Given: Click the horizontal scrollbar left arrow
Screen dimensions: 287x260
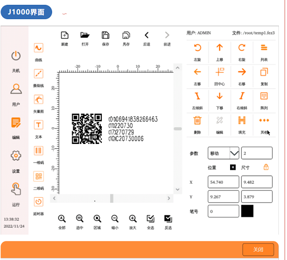Looking at the screenshot, I should tap(54, 198).
